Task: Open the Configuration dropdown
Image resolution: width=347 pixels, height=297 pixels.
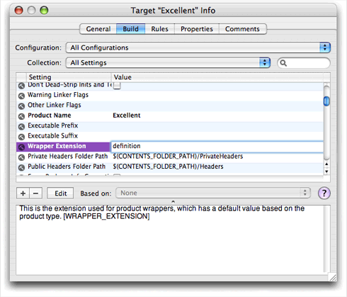Action: tap(198, 47)
